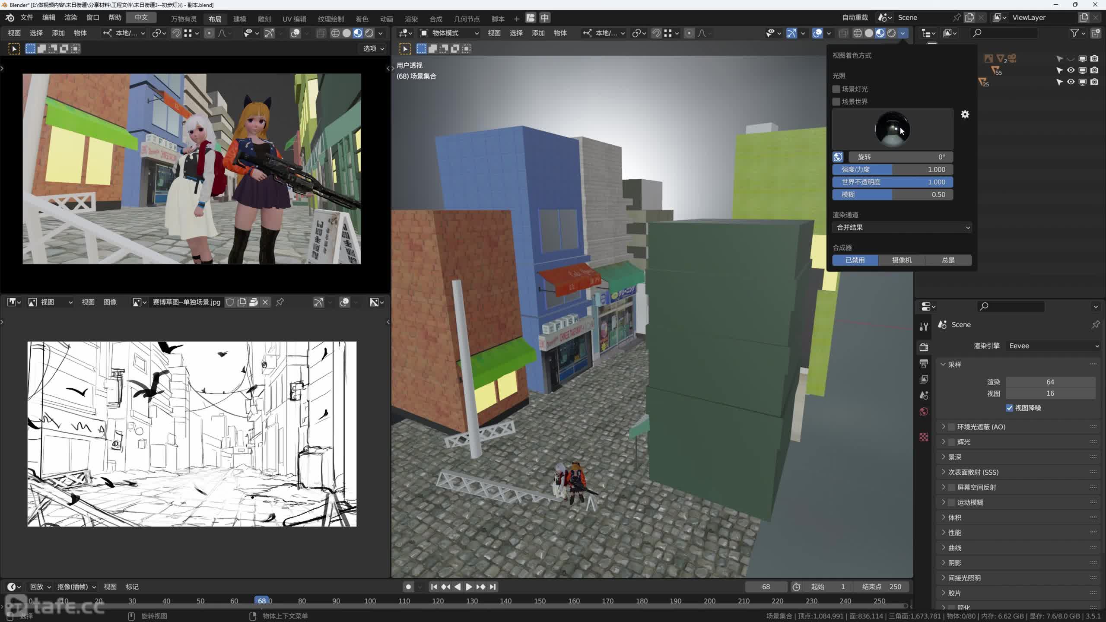Unlink image in image editor header

coord(265,302)
